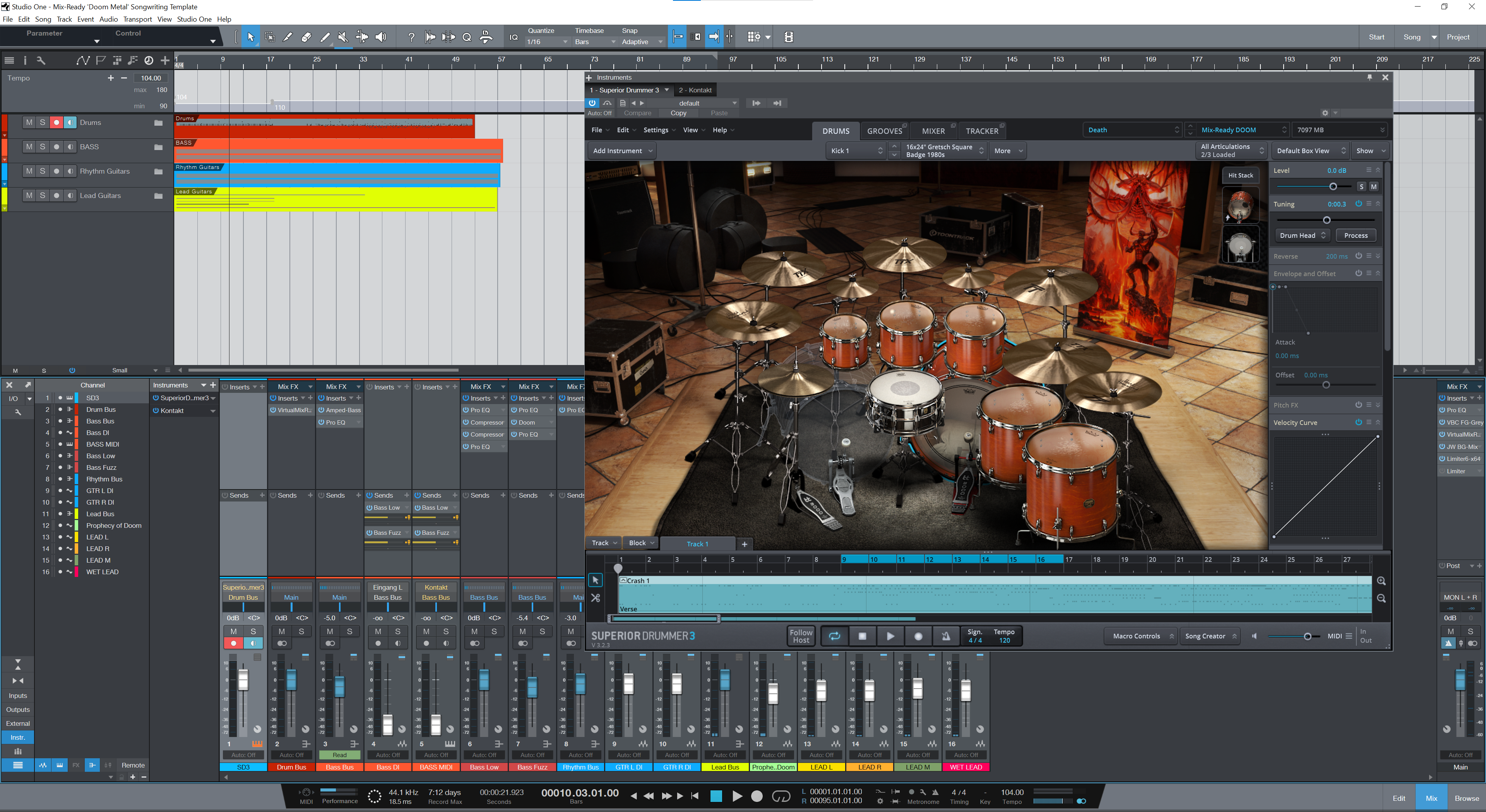Zoom in on Superior Drummer track

(1381, 581)
